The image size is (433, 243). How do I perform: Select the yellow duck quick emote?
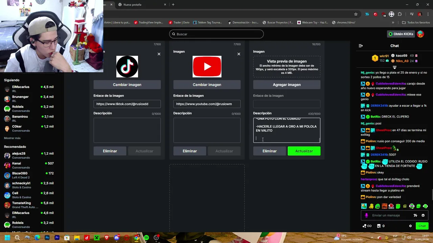pyautogui.click(x=371, y=206)
